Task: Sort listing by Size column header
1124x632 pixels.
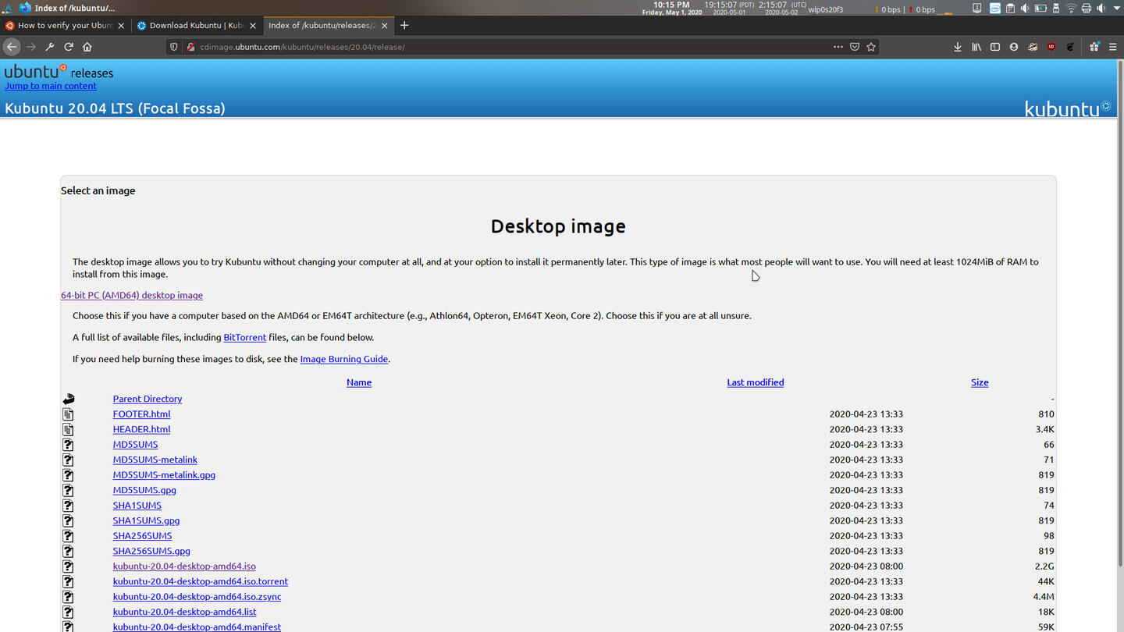Action: click(x=980, y=382)
